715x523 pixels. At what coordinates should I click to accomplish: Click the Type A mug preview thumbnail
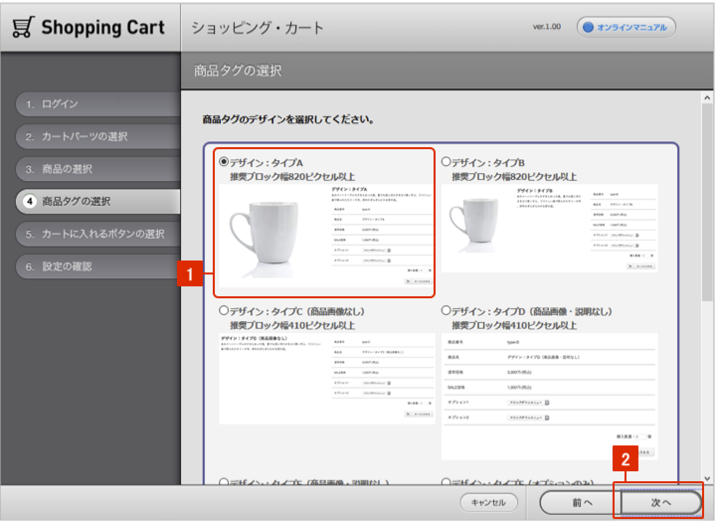pyautogui.click(x=326, y=236)
